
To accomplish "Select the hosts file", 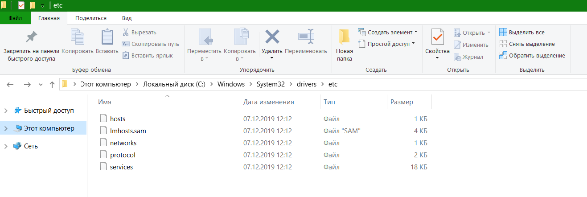I will pos(118,119).
